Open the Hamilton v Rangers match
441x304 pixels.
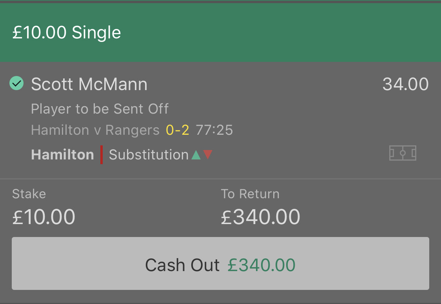[x=95, y=130]
